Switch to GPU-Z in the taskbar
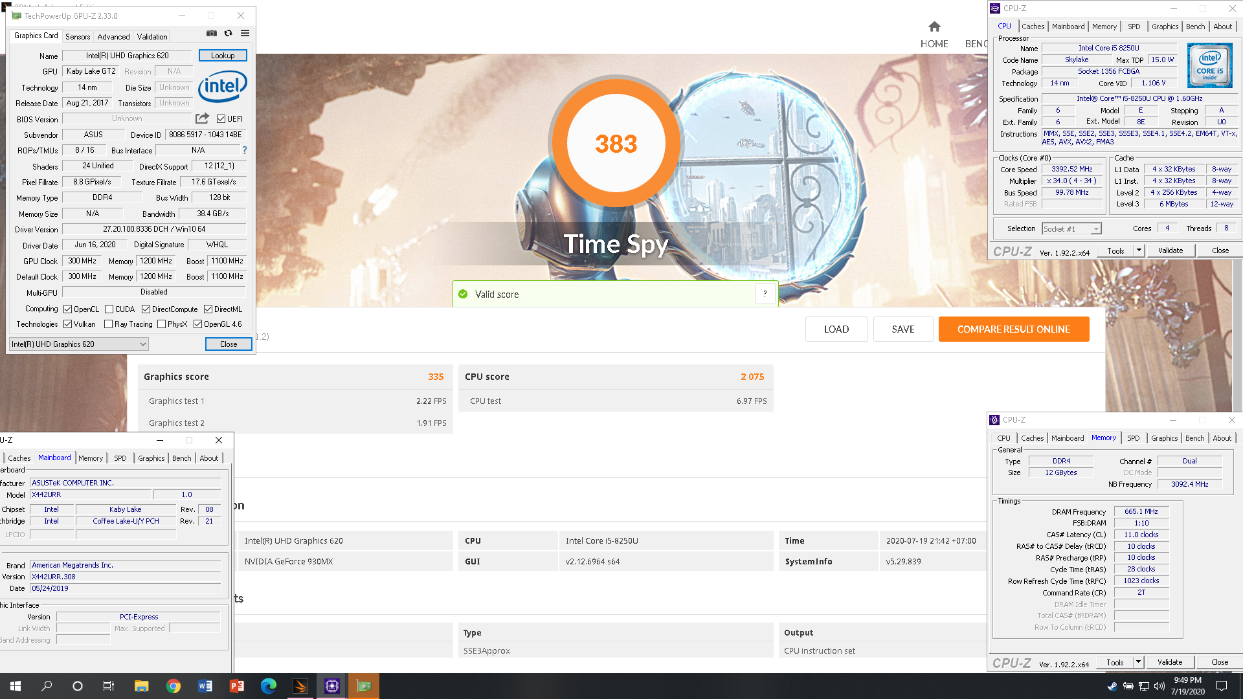The image size is (1243, 699). pyautogui.click(x=364, y=686)
